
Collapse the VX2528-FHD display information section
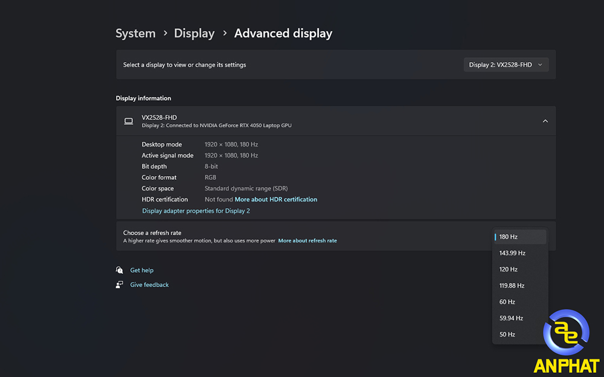coord(545,121)
